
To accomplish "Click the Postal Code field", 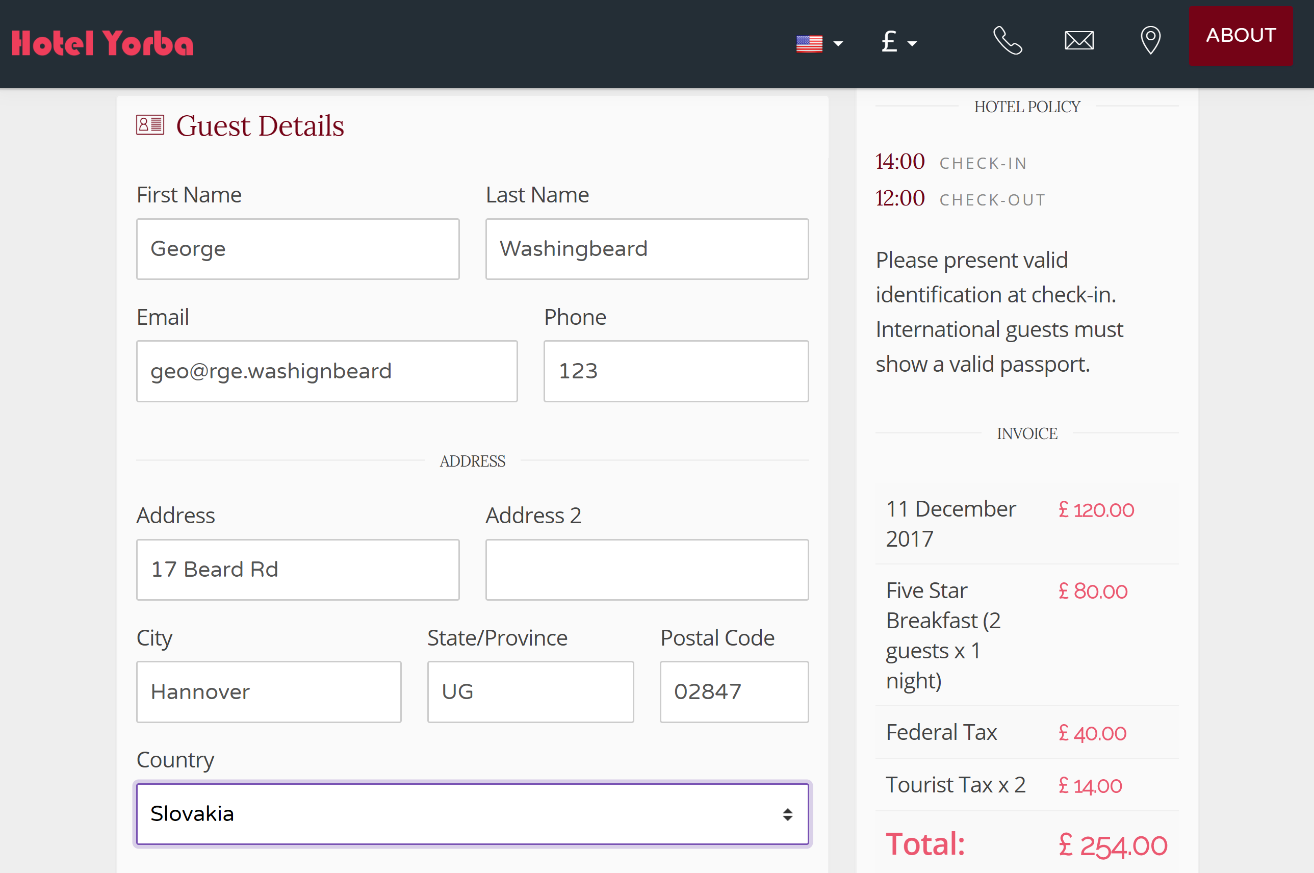I will (x=734, y=692).
